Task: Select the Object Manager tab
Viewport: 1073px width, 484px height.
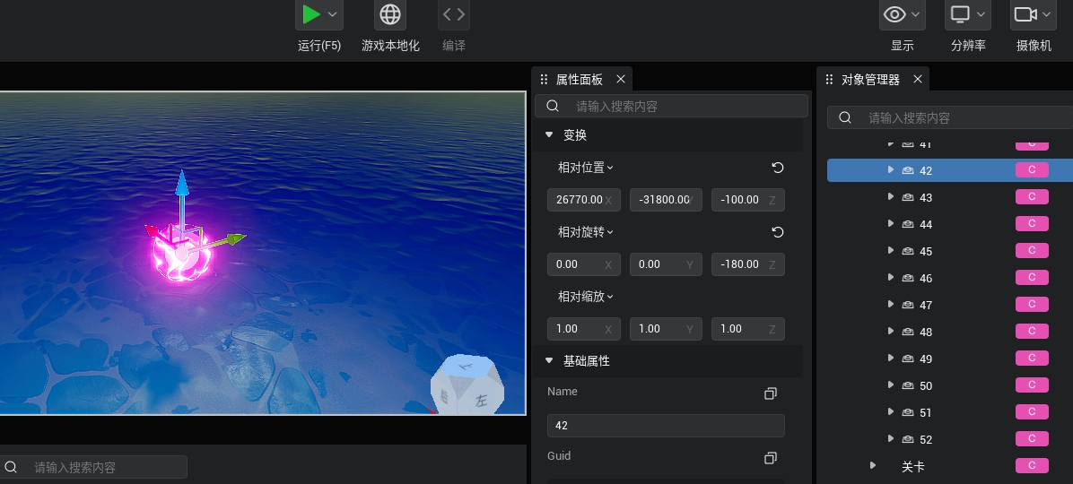Action: click(869, 80)
